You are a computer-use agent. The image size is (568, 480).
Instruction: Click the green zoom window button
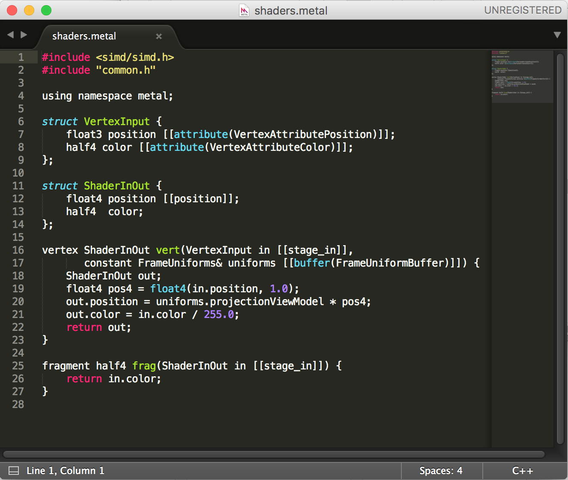46,10
